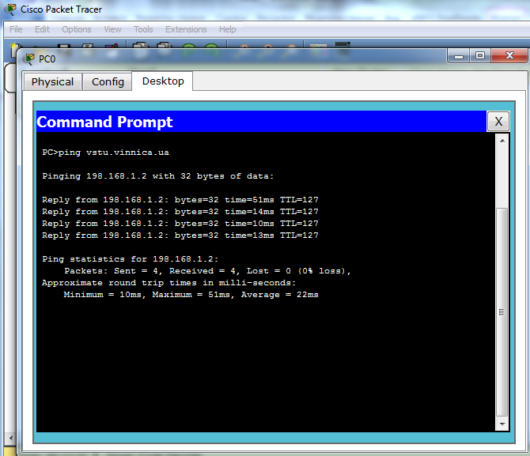Open the Tools menu
The width and height of the screenshot is (530, 456).
(x=143, y=29)
